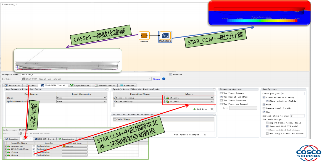This screenshot has width=322, height=162.
Task: Click d2.java file icon in inset table
Action: (9, 155)
